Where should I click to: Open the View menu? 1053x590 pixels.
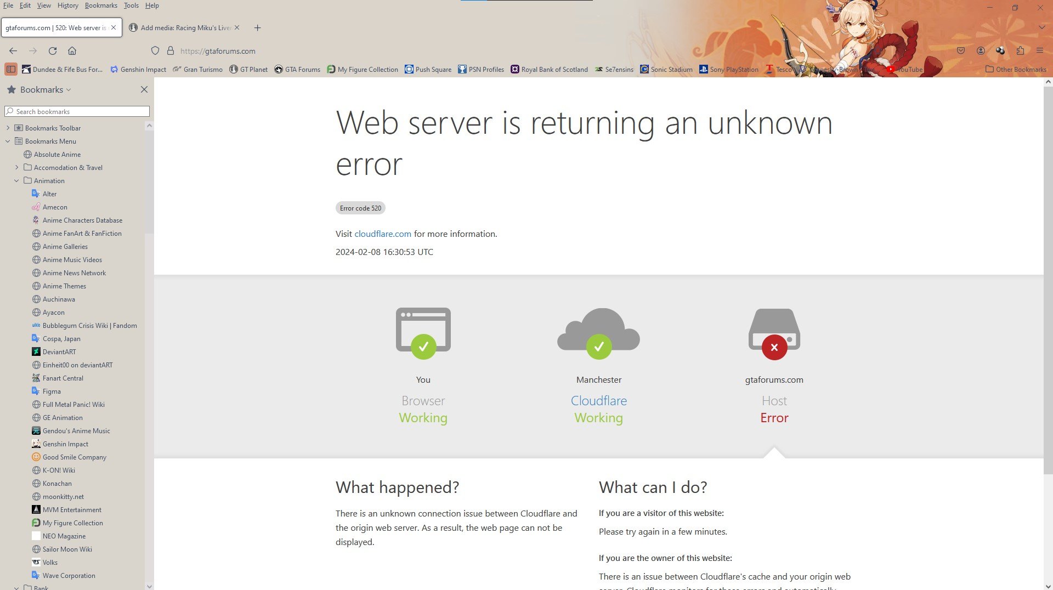[44, 5]
